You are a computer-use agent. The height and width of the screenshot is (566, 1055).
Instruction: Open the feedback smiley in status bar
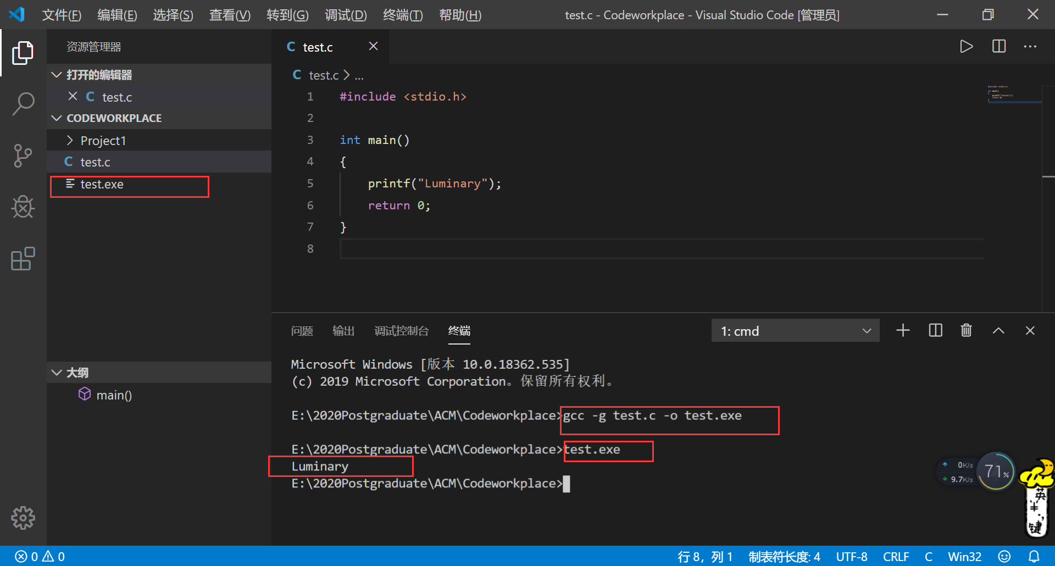coord(1004,557)
